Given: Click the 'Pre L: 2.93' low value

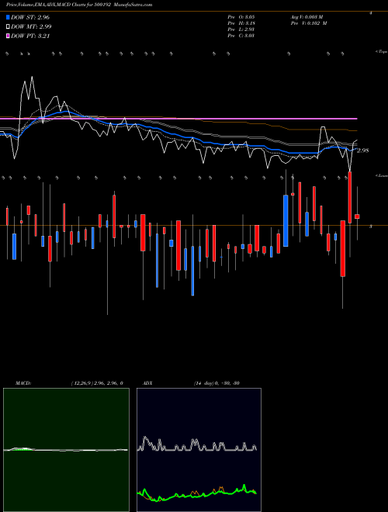Looking at the screenshot, I should tap(241, 29).
